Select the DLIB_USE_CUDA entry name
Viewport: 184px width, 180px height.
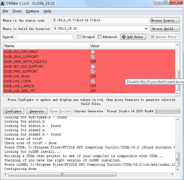(x=18, y=81)
